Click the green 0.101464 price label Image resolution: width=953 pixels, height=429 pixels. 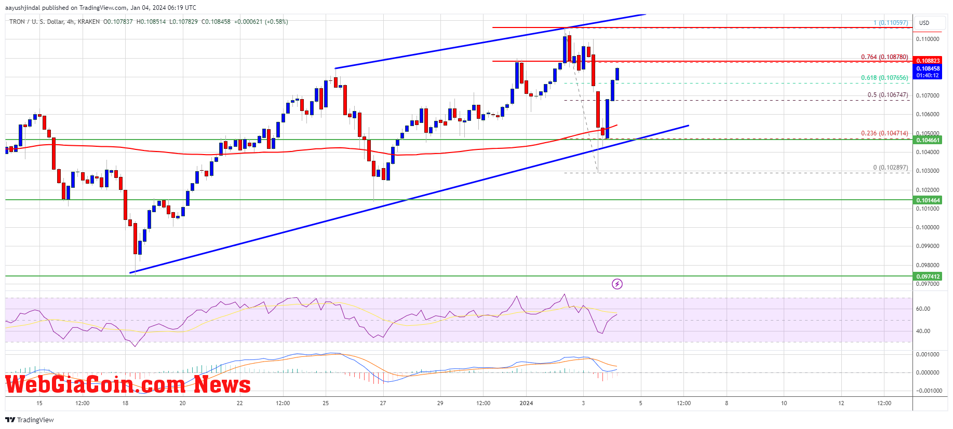click(x=928, y=200)
